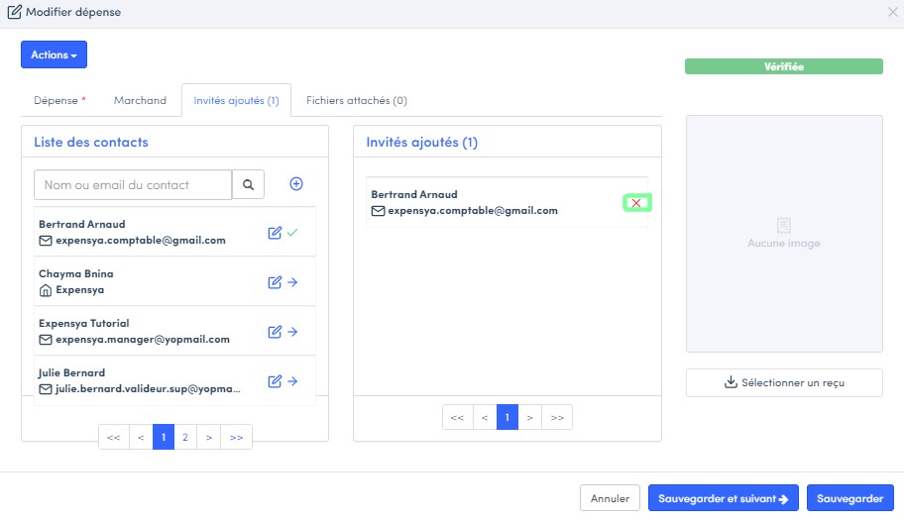Click Julie Bernard contact name

pos(72,372)
